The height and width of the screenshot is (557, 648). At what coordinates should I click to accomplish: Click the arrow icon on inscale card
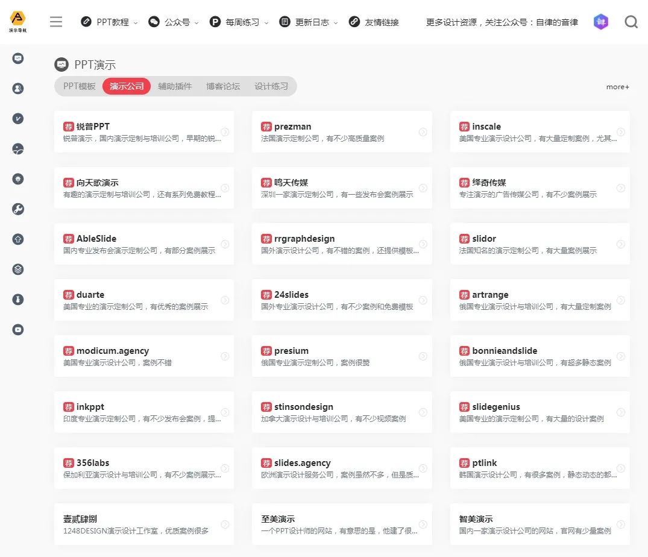point(621,132)
